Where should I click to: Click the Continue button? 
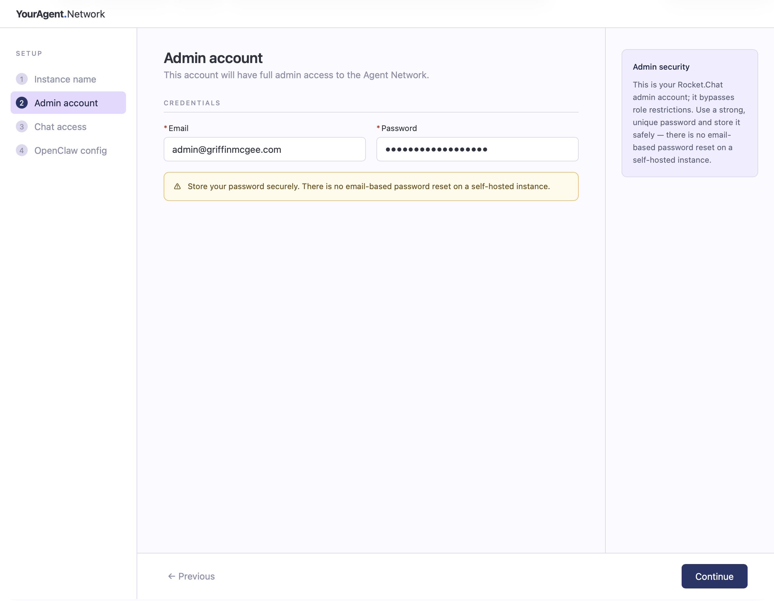pyautogui.click(x=715, y=576)
